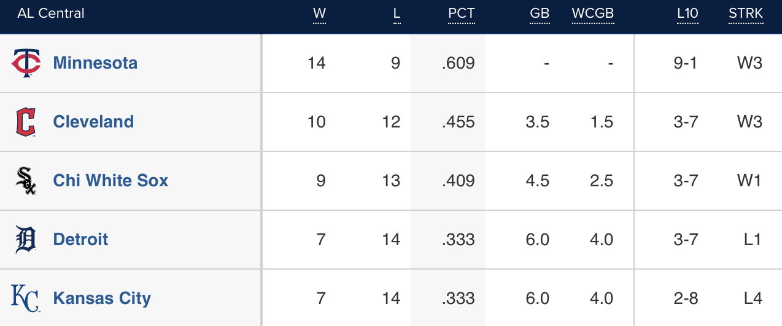Click the PCT column header
This screenshot has height=326, width=782.
(x=461, y=13)
